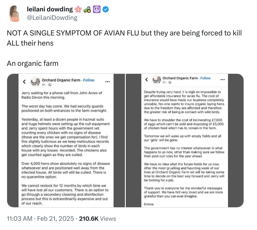Click Orchard Organic Farm logo in right post

pos(157,79)
